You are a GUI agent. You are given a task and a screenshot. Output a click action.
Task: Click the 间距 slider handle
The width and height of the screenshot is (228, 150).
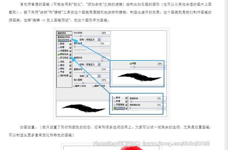click(134, 67)
